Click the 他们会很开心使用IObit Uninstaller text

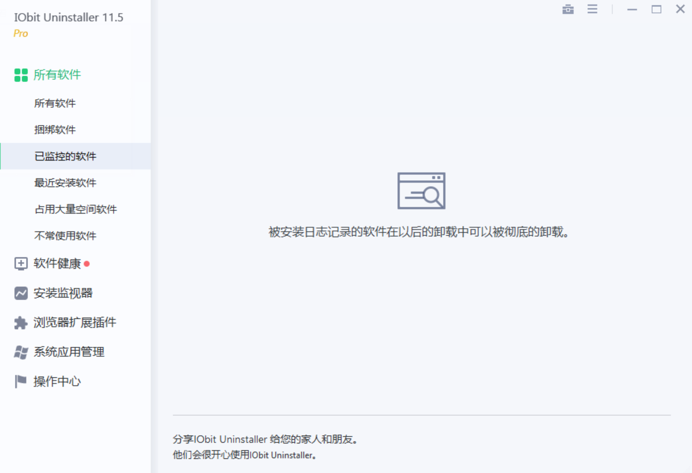[x=244, y=455]
